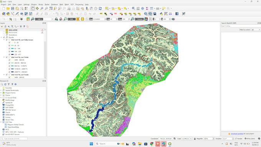Toggle Vectorized layer visibility checkbox
Viewport: 261px width, 147px height.
pos(4,33)
